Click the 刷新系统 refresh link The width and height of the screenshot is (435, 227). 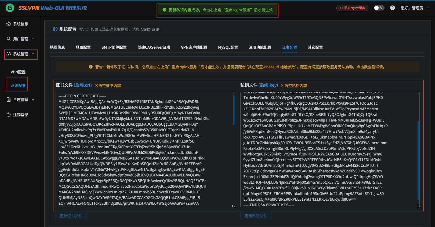pos(150,29)
